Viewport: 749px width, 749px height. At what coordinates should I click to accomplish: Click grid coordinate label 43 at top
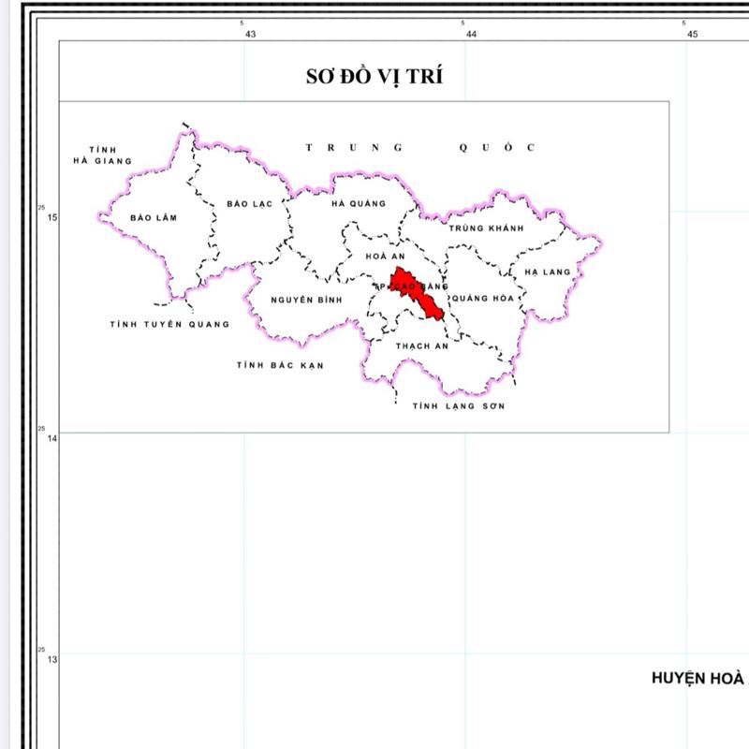(x=250, y=34)
